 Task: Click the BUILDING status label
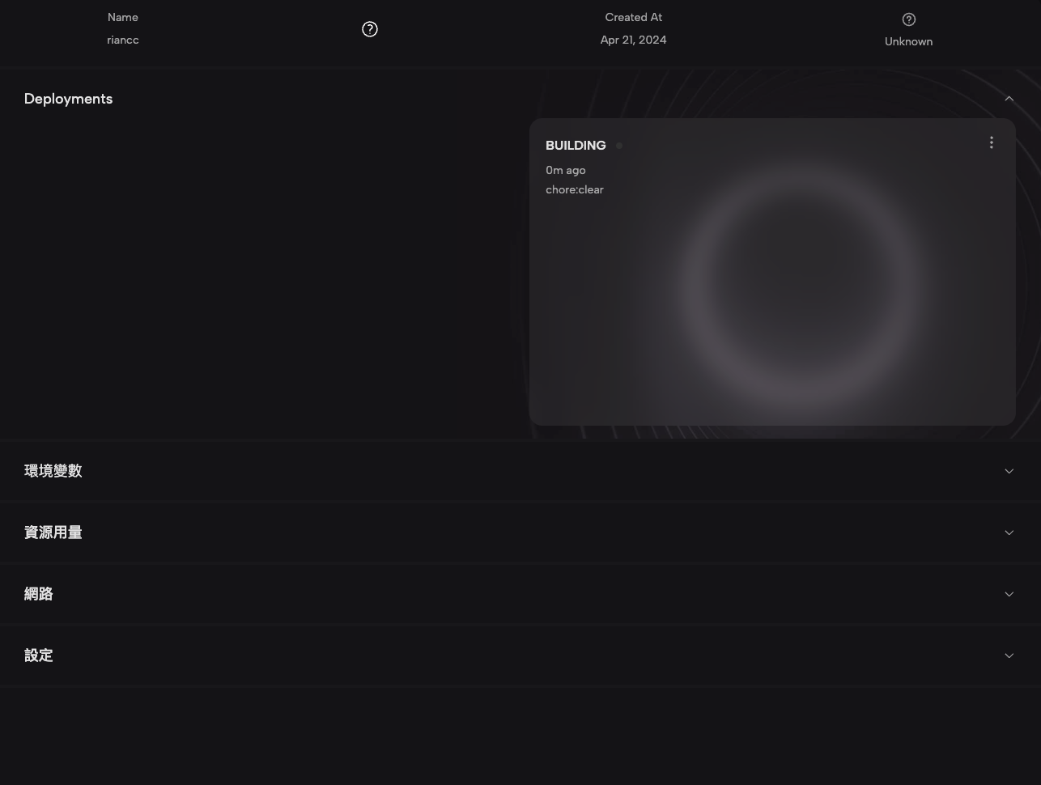(x=575, y=146)
